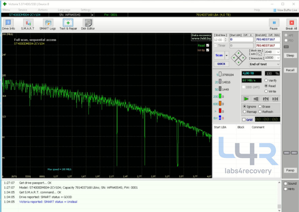
Task: Open the block size 2048 dropdown
Action: point(278,52)
